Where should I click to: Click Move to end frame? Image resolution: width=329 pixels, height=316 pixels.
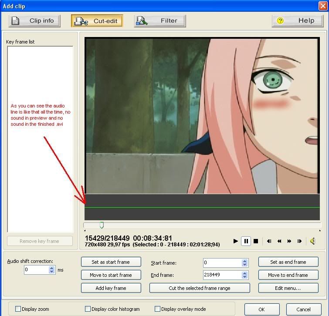pyautogui.click(x=288, y=275)
